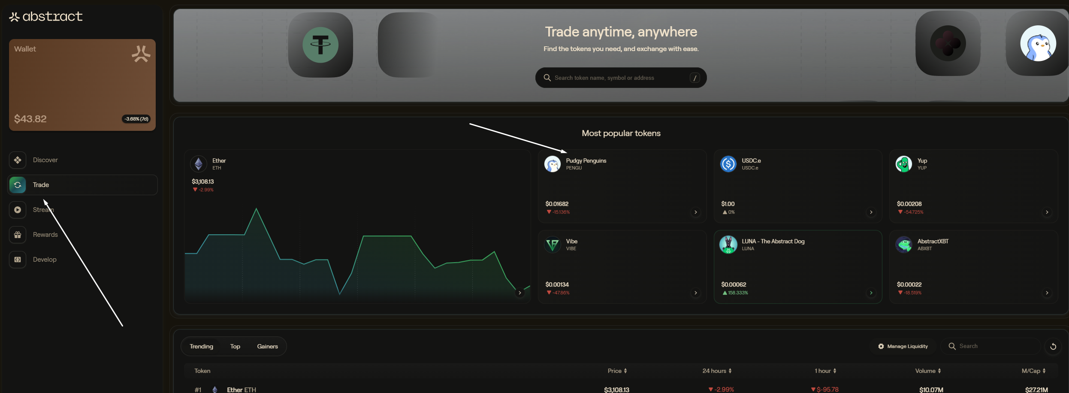Click the Ether token logo in popular tokens
The width and height of the screenshot is (1069, 393).
[x=199, y=164]
